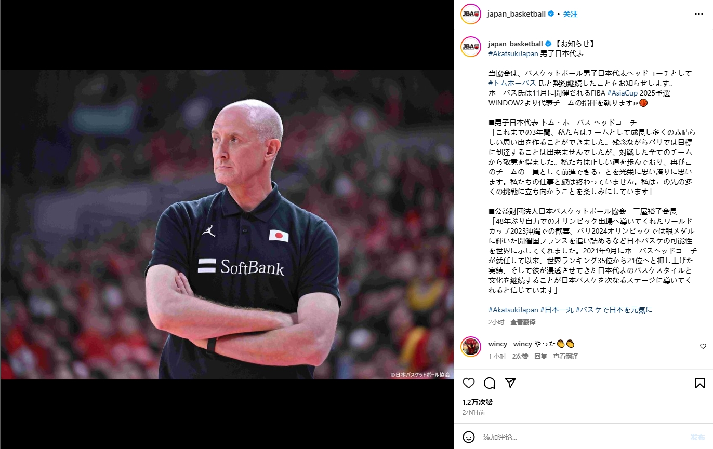The image size is (713, 449).
Task: Open the JBA avatar beside the caption
Action: (471, 47)
